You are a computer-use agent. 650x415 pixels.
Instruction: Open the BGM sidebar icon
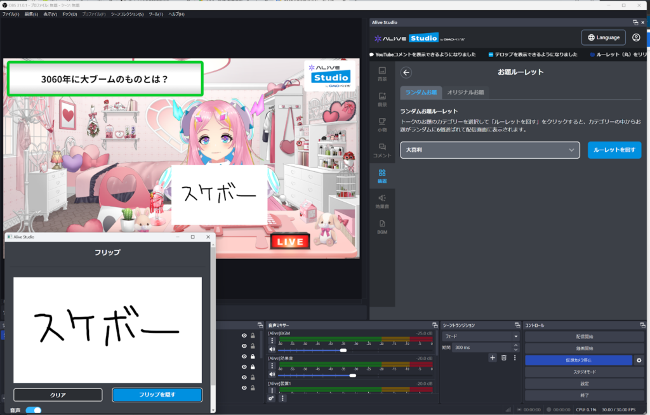pos(382,227)
